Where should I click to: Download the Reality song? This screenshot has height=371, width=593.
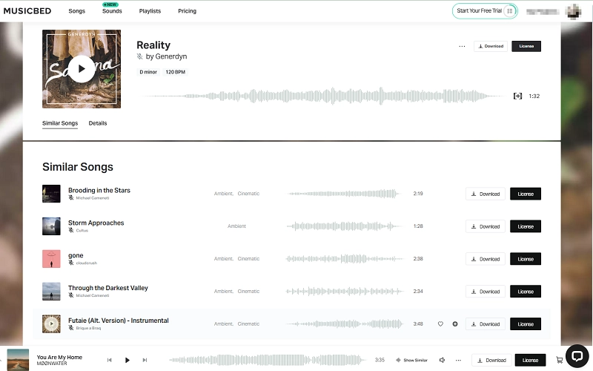point(491,46)
